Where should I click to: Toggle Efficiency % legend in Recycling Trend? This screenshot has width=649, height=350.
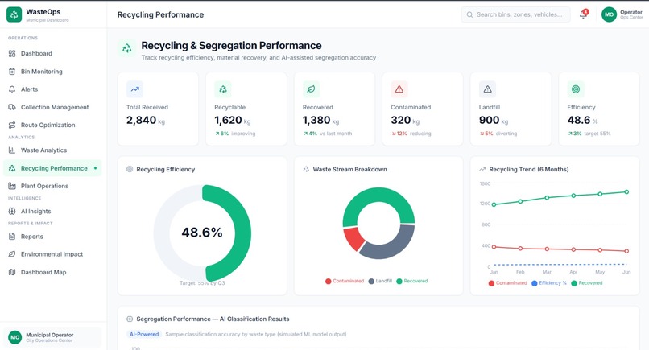[x=549, y=283]
